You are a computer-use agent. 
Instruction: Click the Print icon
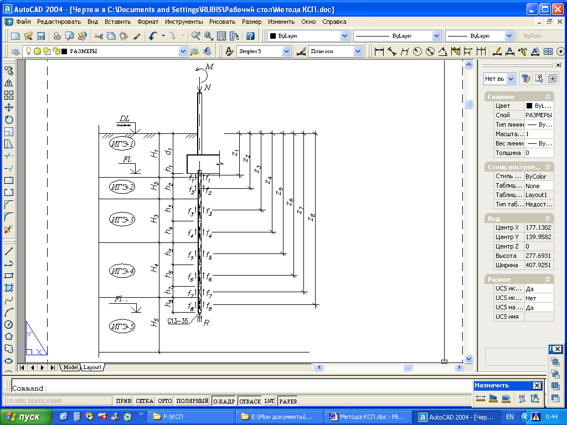pos(57,36)
